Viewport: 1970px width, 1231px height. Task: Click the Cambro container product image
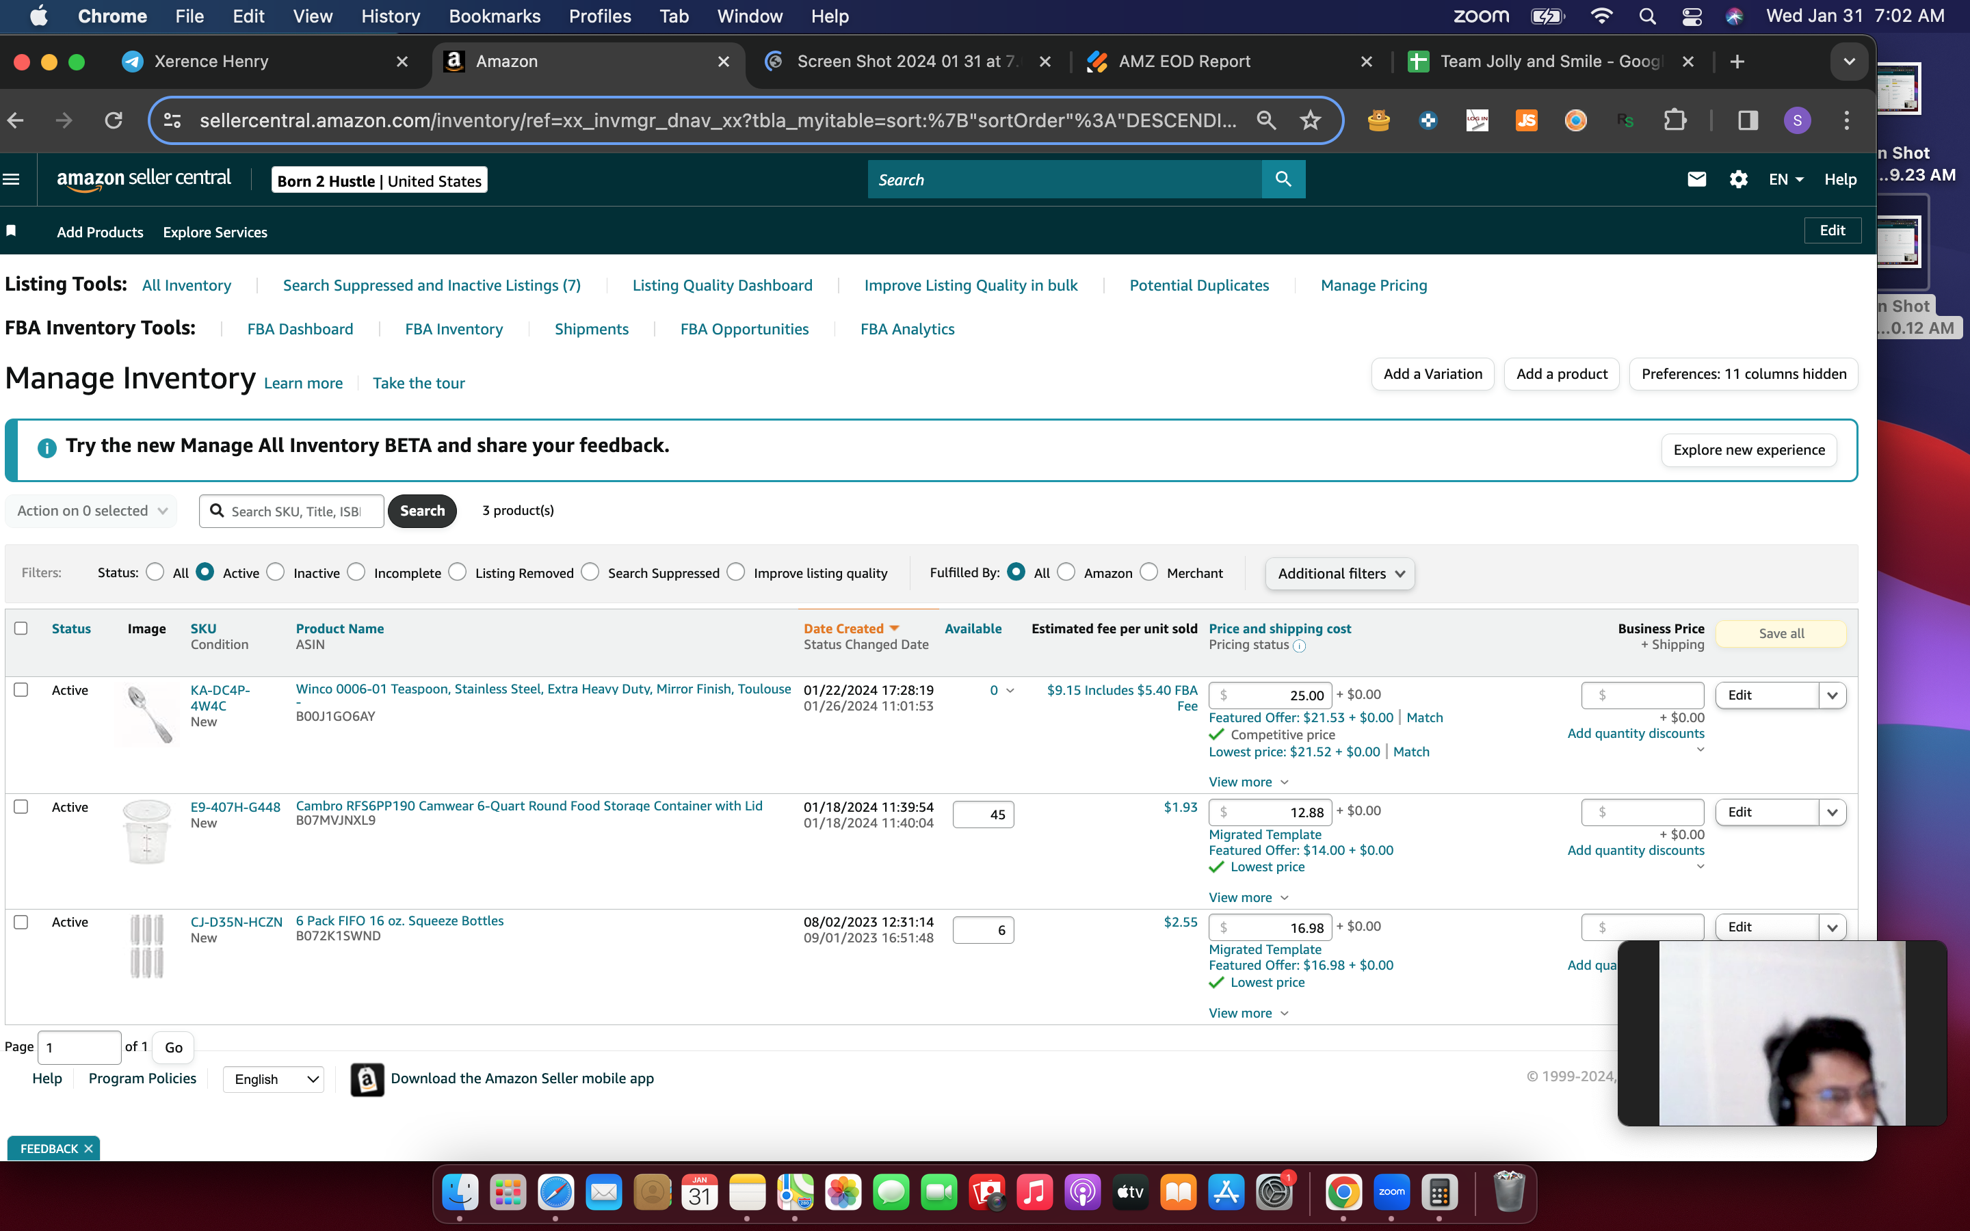(147, 831)
